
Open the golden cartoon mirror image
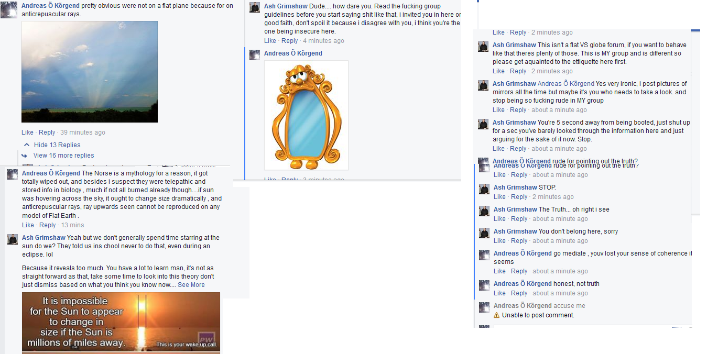pos(306,115)
